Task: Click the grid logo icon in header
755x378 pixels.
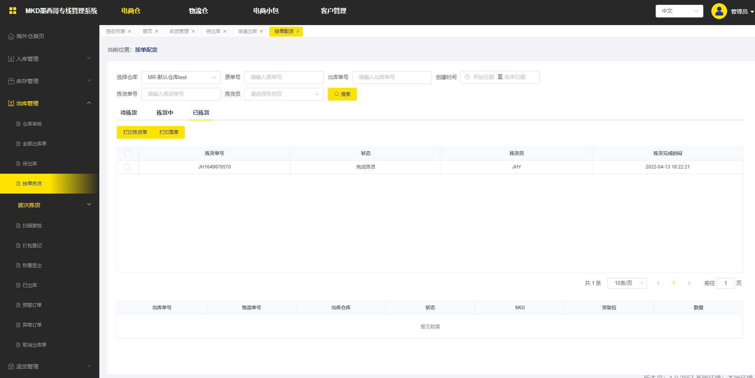Action: coord(13,11)
